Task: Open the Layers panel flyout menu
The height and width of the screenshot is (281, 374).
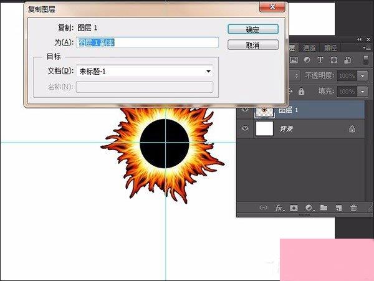Action: click(x=367, y=48)
